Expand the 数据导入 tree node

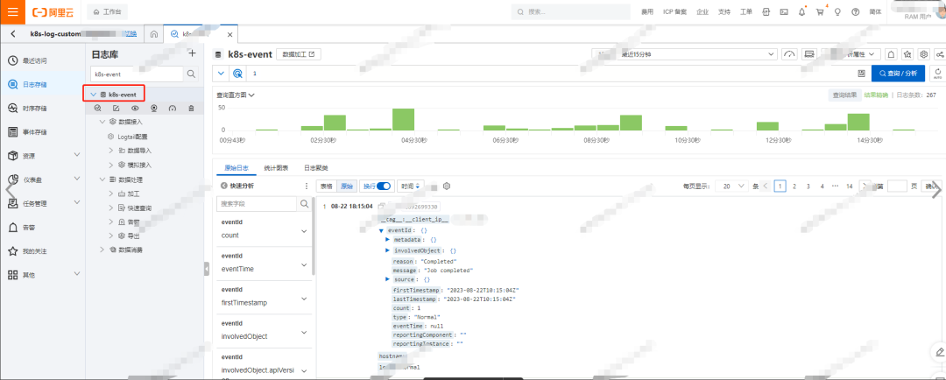point(111,151)
